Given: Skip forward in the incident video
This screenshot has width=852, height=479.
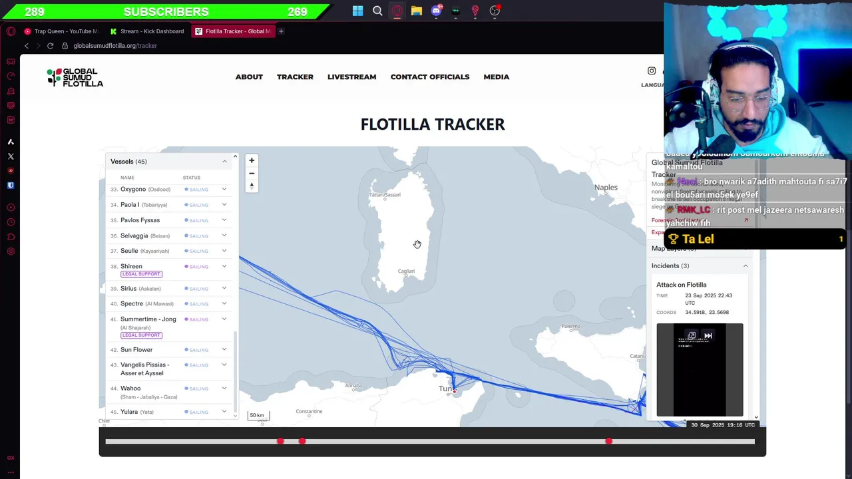Looking at the screenshot, I should [708, 336].
